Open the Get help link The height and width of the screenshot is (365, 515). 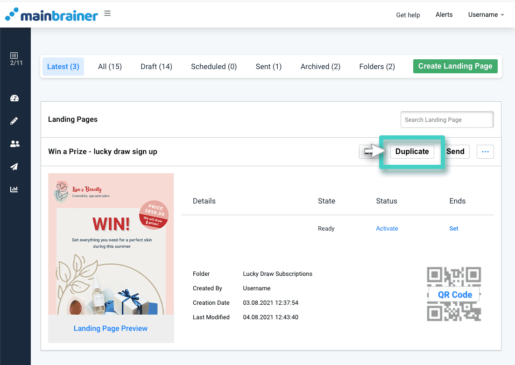click(x=408, y=15)
